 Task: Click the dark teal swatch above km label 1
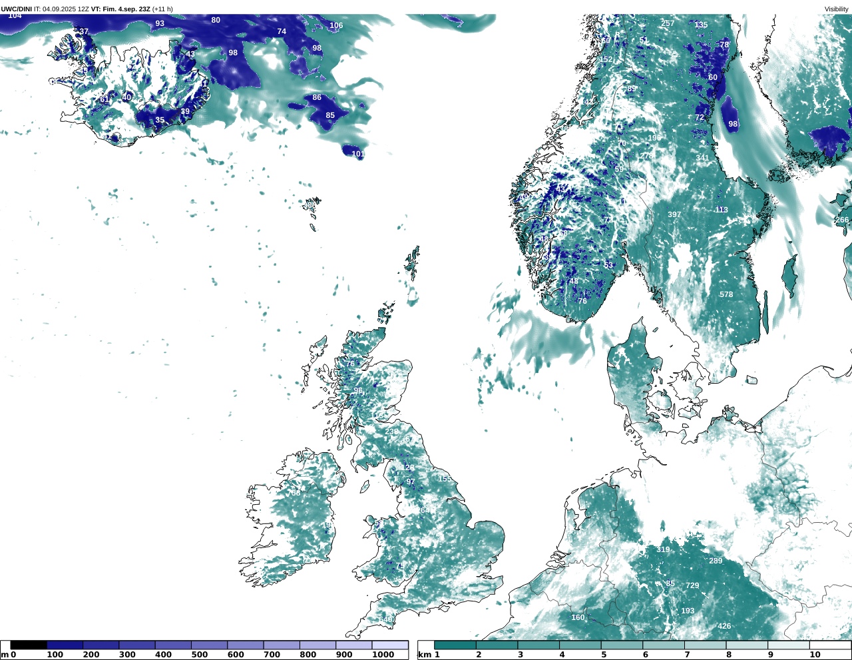pyautogui.click(x=455, y=645)
